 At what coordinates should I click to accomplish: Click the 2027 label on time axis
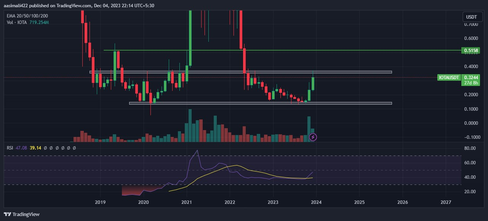pos(446,202)
